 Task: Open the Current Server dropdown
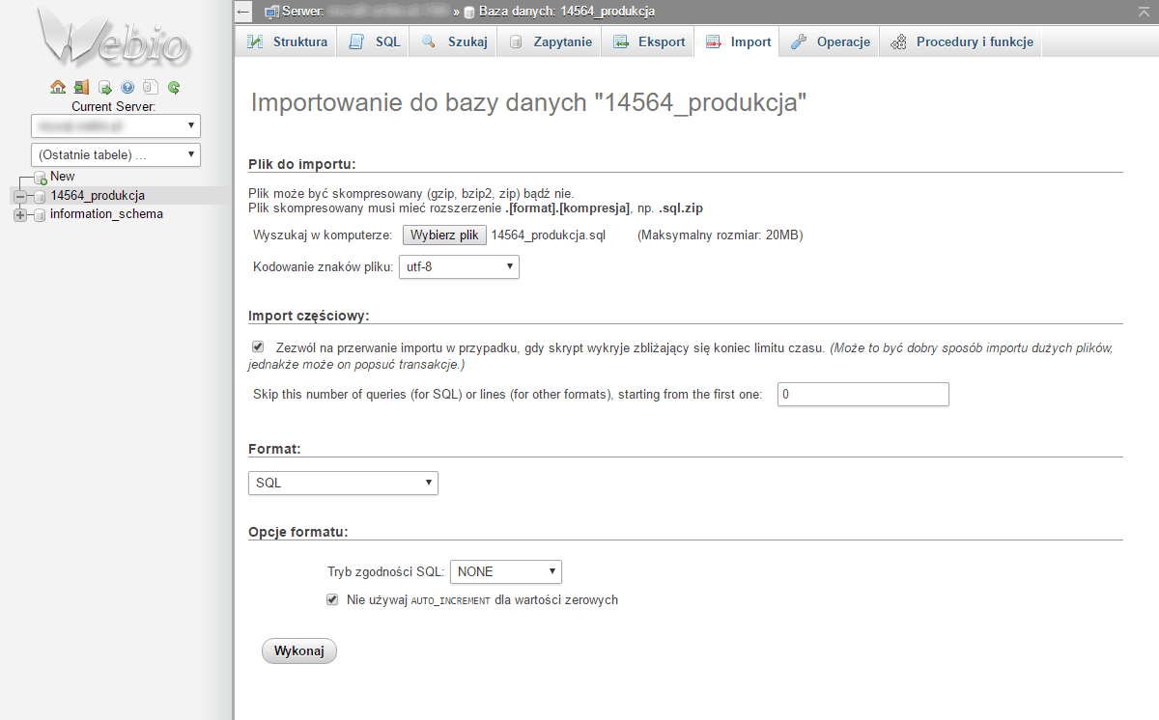point(115,125)
